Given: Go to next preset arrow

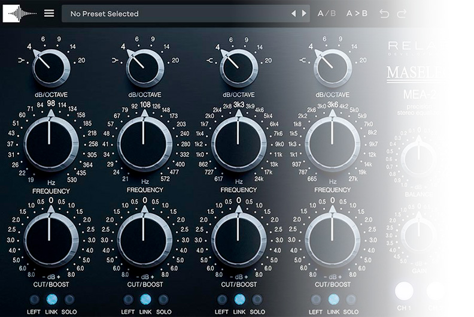Looking at the screenshot, I should pyautogui.click(x=304, y=13).
